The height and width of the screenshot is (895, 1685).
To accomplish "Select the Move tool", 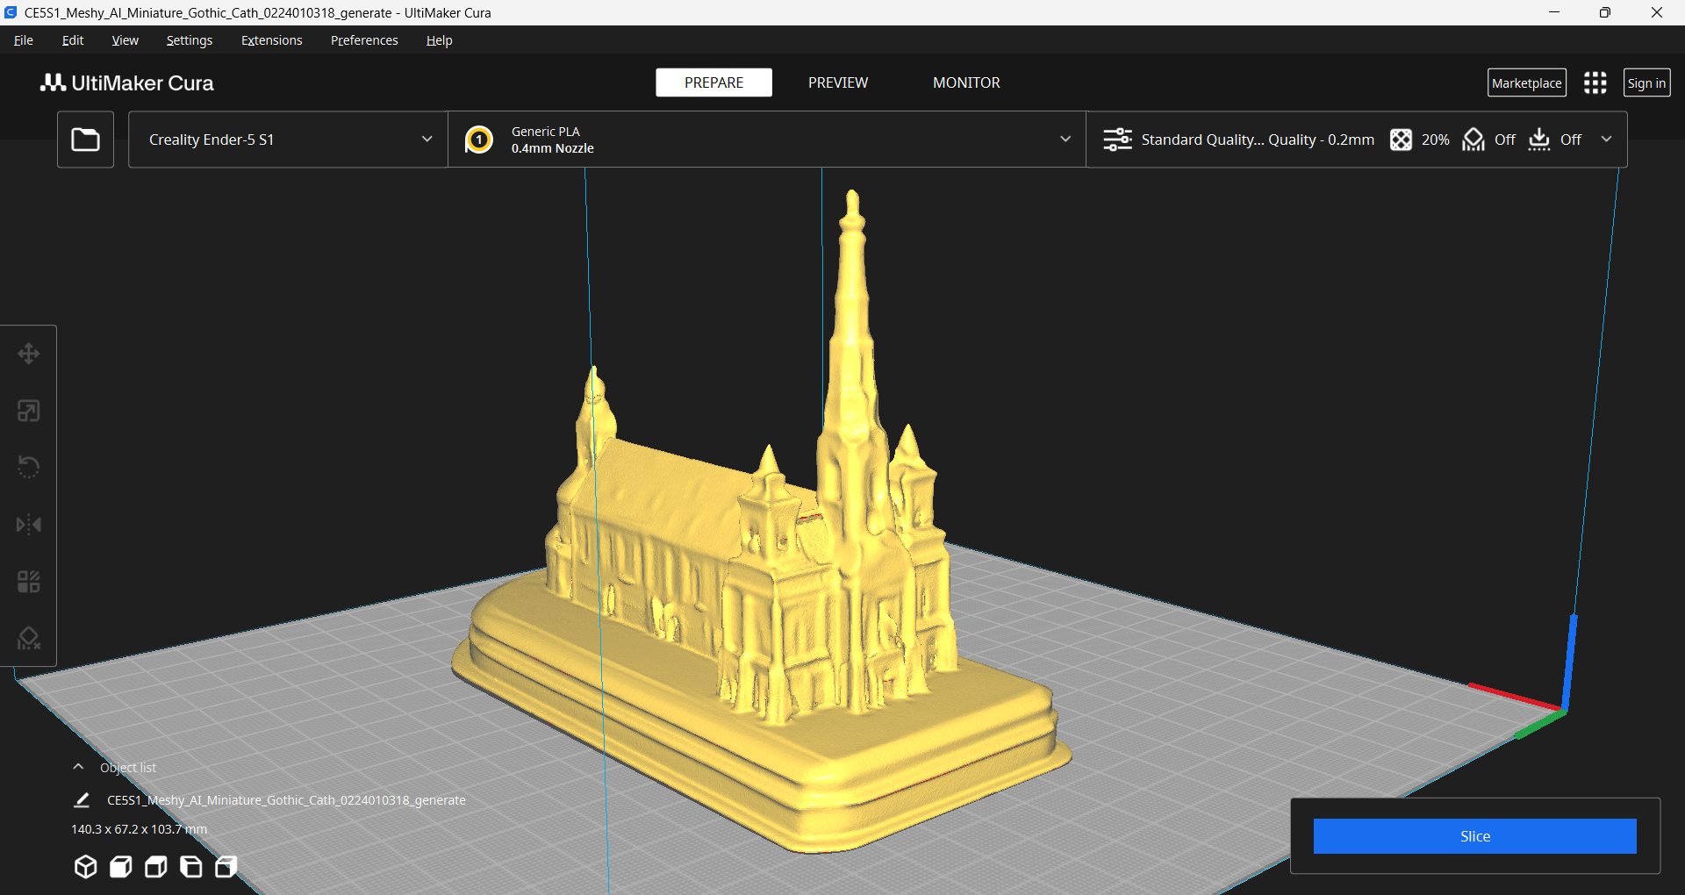I will pyautogui.click(x=29, y=354).
